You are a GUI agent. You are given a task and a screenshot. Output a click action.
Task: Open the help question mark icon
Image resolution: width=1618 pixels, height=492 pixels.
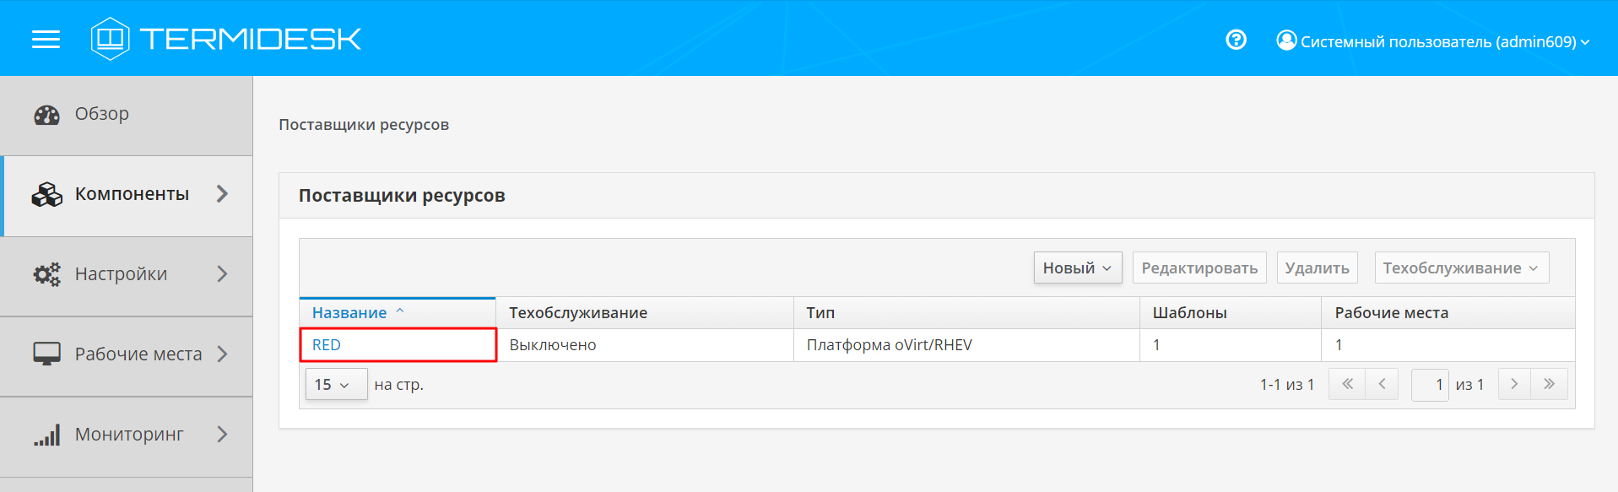coord(1236,40)
